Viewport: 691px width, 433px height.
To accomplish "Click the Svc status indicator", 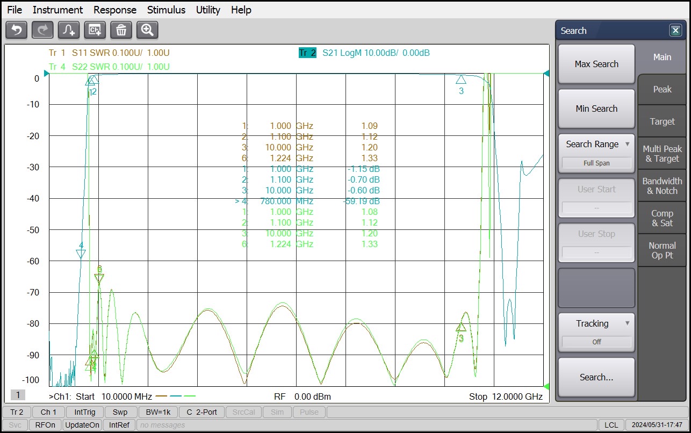I will [x=15, y=425].
